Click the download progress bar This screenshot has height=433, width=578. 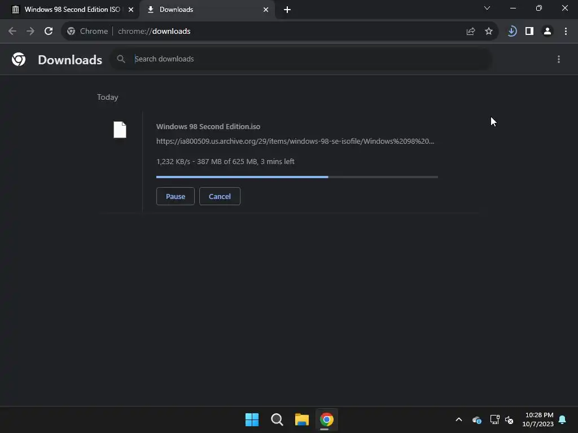tap(297, 177)
